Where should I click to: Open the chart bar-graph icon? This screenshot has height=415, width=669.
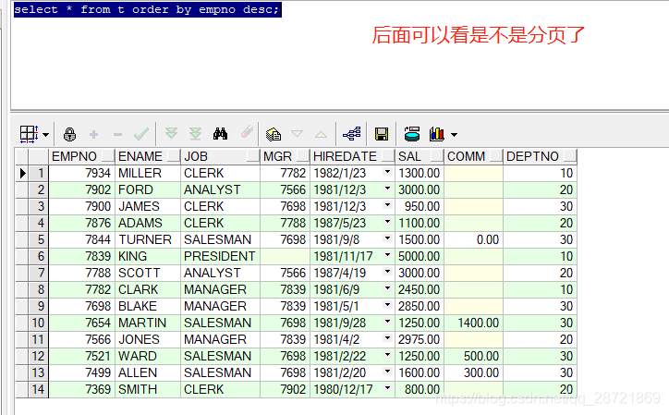pos(437,134)
